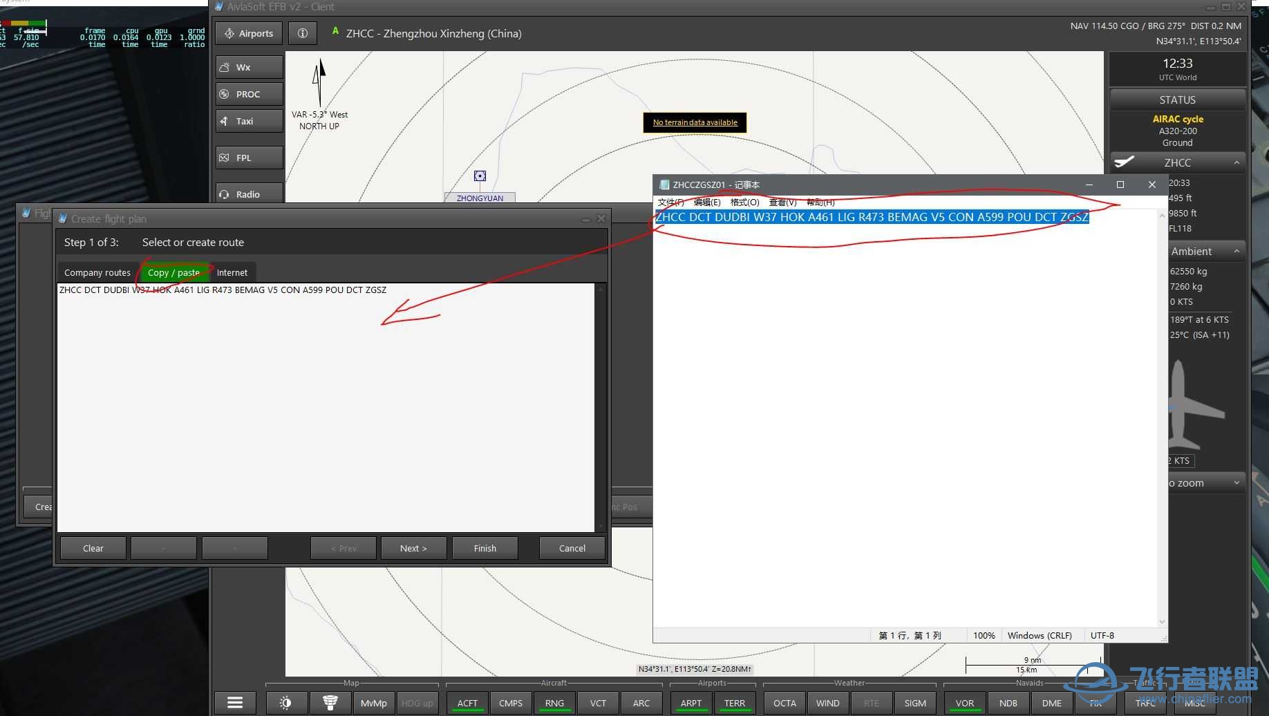The height and width of the screenshot is (716, 1269).
Task: Click in the route text input area
Action: pos(325,408)
